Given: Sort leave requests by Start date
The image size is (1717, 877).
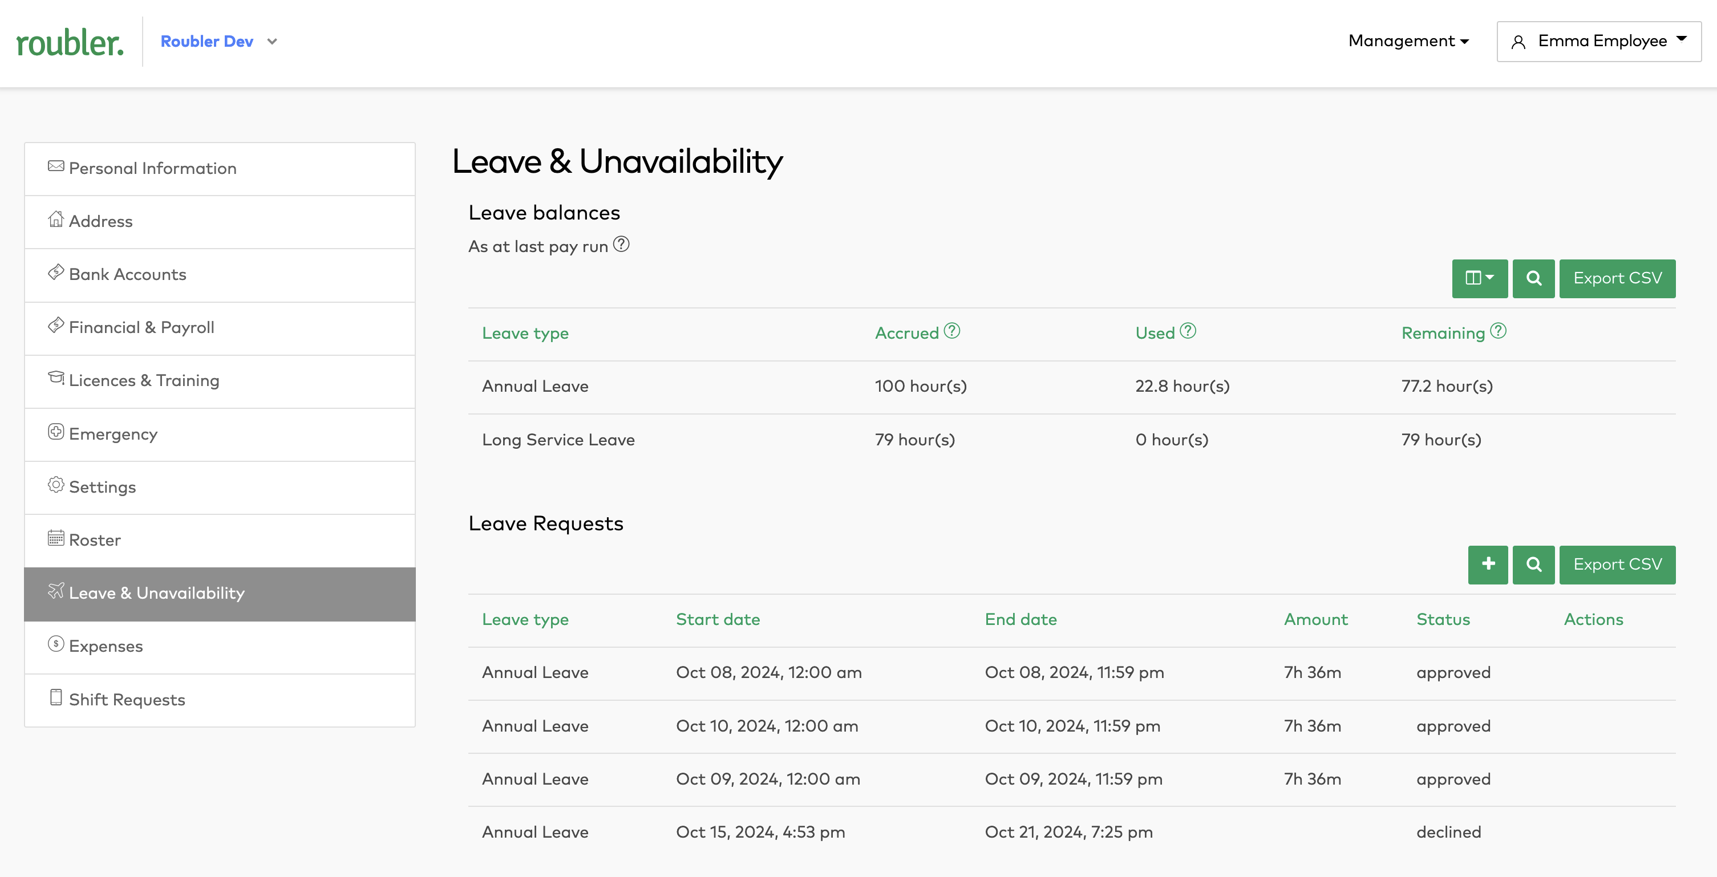Looking at the screenshot, I should pyautogui.click(x=718, y=620).
